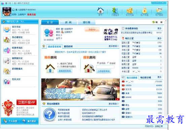Click the red 普通升级 link in header
187x130 pixels.
[32, 14]
